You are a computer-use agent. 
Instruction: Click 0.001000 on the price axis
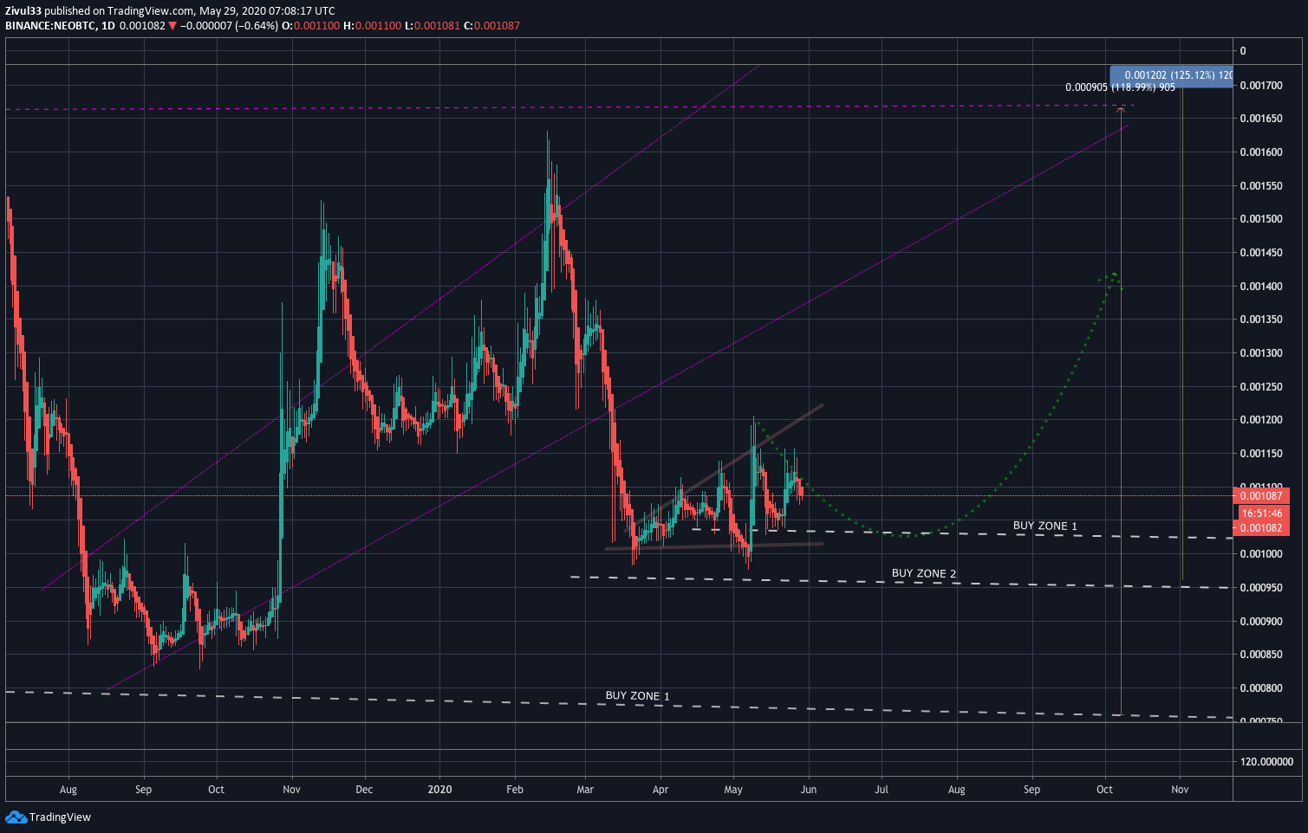(1261, 554)
